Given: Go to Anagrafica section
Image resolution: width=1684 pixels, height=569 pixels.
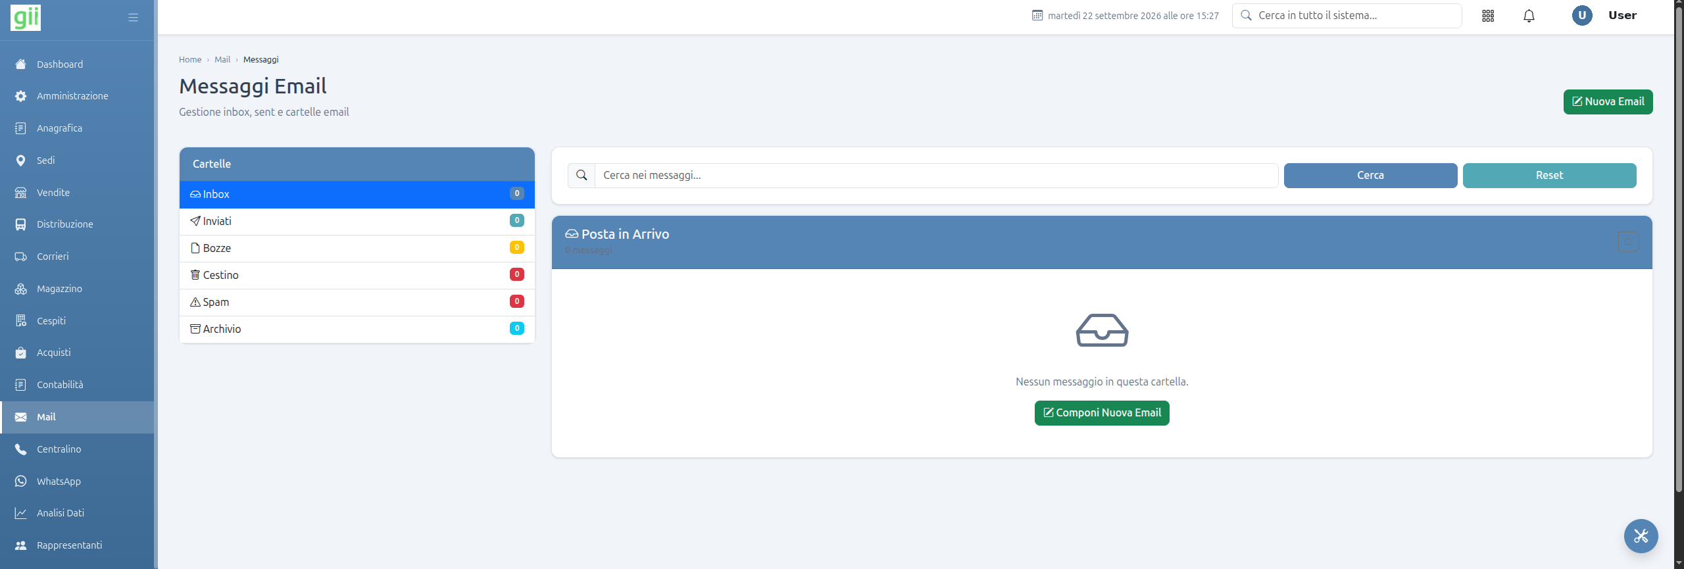Looking at the screenshot, I should click(x=78, y=128).
